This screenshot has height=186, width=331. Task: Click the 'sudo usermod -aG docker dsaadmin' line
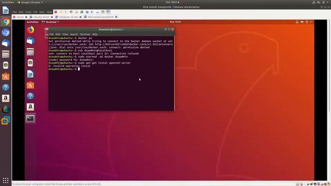point(103,57)
